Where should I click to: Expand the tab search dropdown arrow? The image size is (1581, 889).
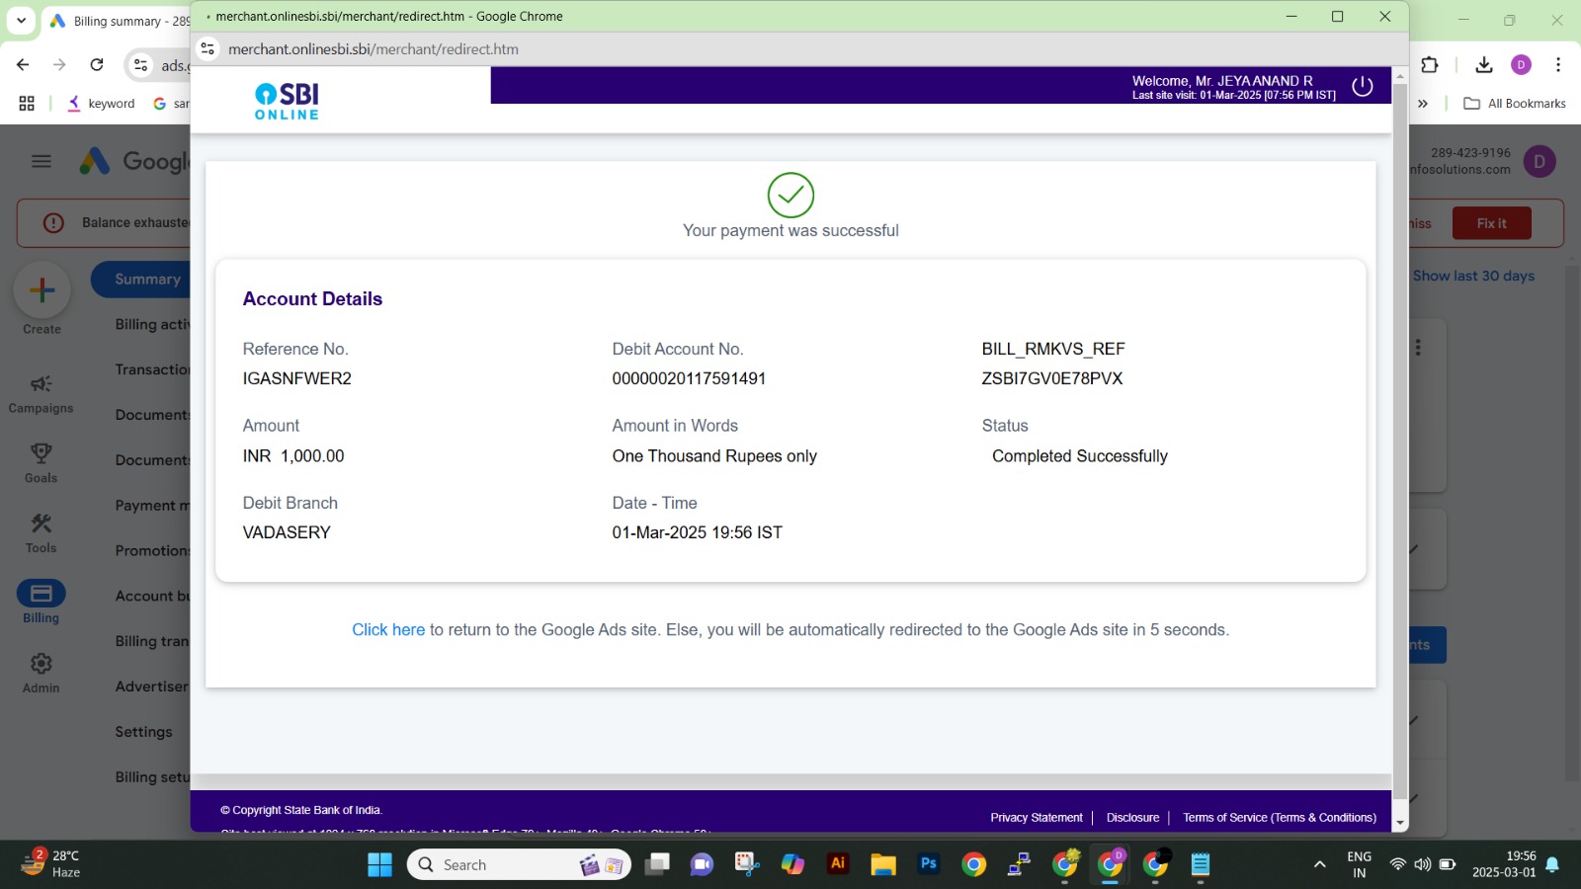21,21
